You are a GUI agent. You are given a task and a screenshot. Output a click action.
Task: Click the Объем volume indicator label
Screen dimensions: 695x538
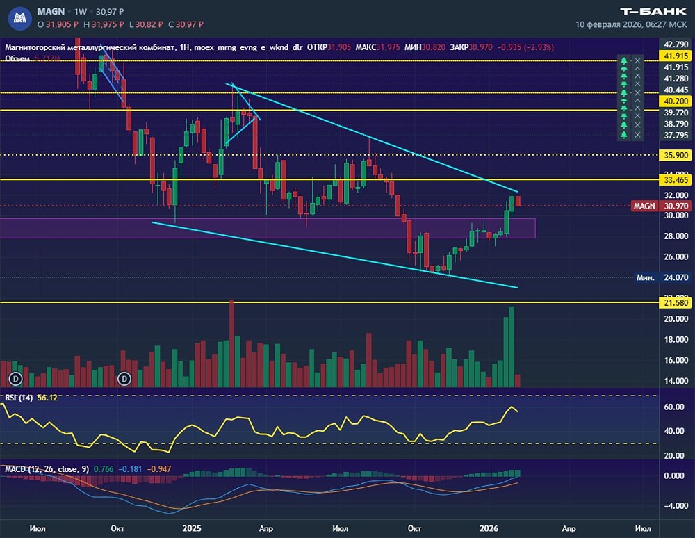click(x=18, y=58)
